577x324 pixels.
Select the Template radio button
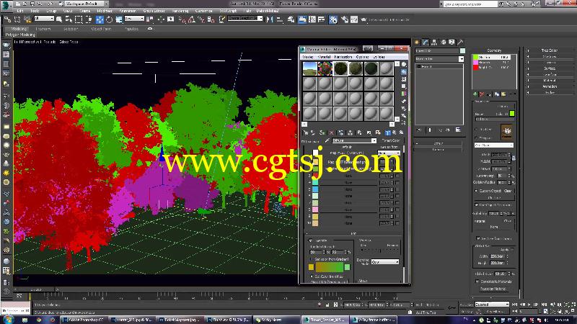point(477,138)
